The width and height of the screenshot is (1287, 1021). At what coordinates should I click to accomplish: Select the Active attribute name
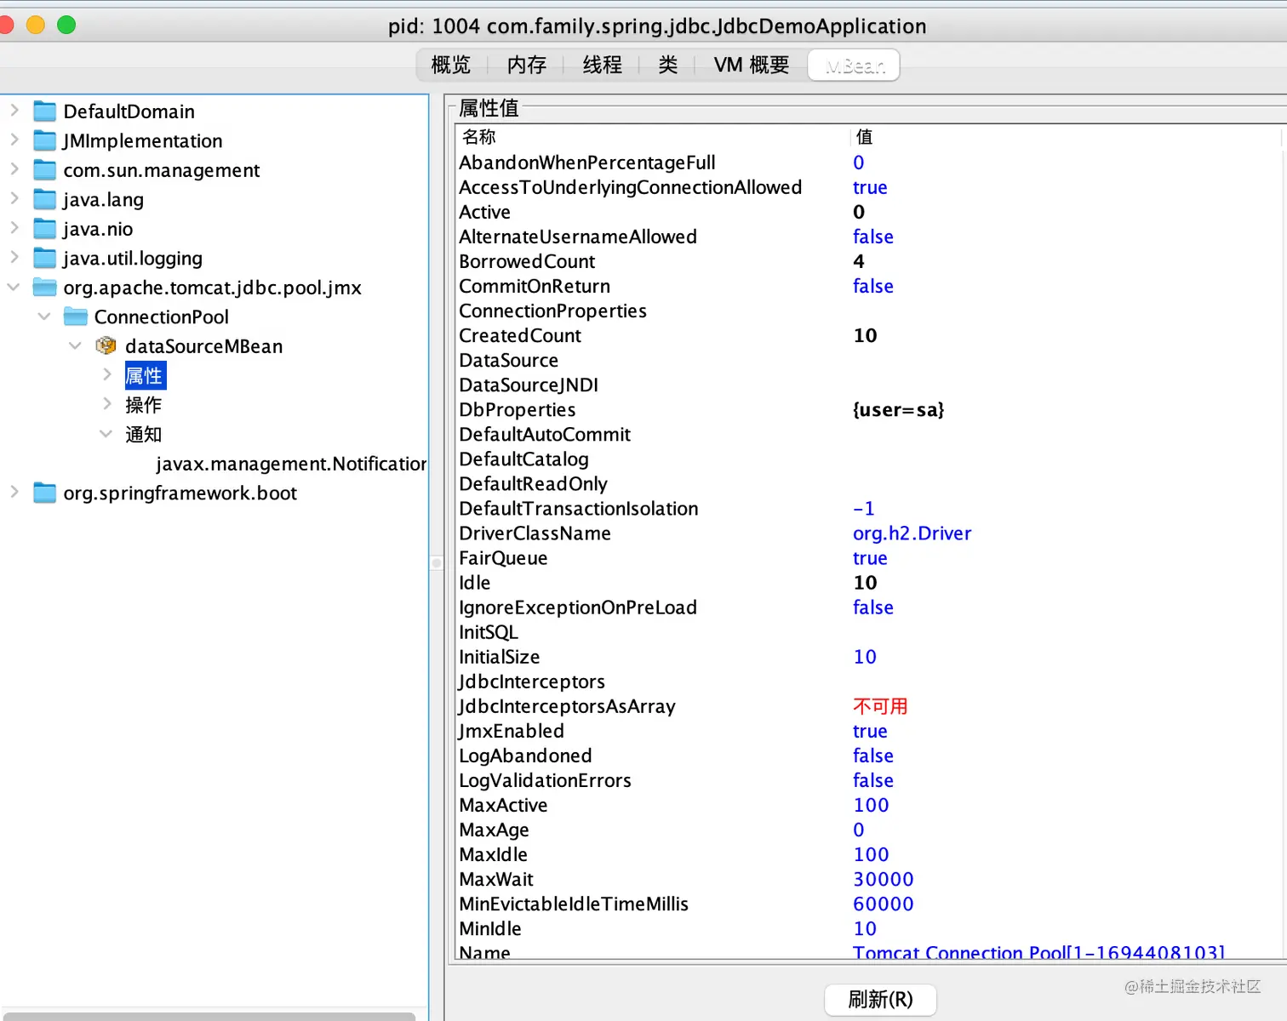coord(485,212)
